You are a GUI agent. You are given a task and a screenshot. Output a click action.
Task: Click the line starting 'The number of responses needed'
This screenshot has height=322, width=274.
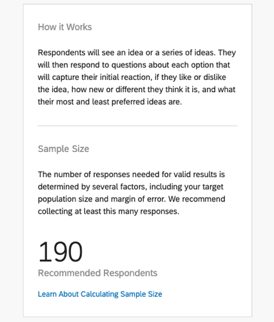click(132, 175)
